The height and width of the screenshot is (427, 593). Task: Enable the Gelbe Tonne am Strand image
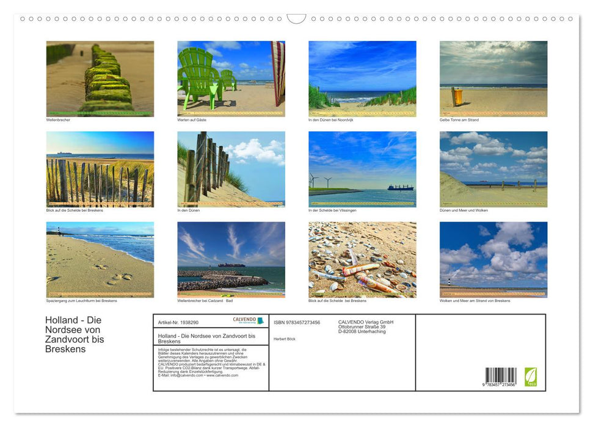tap(493, 78)
